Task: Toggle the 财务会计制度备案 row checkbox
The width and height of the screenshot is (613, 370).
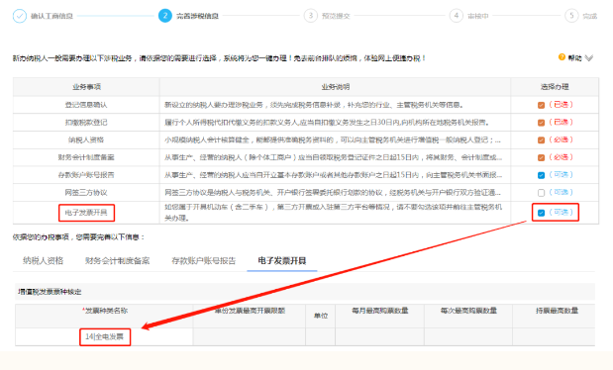Action: pos(541,158)
